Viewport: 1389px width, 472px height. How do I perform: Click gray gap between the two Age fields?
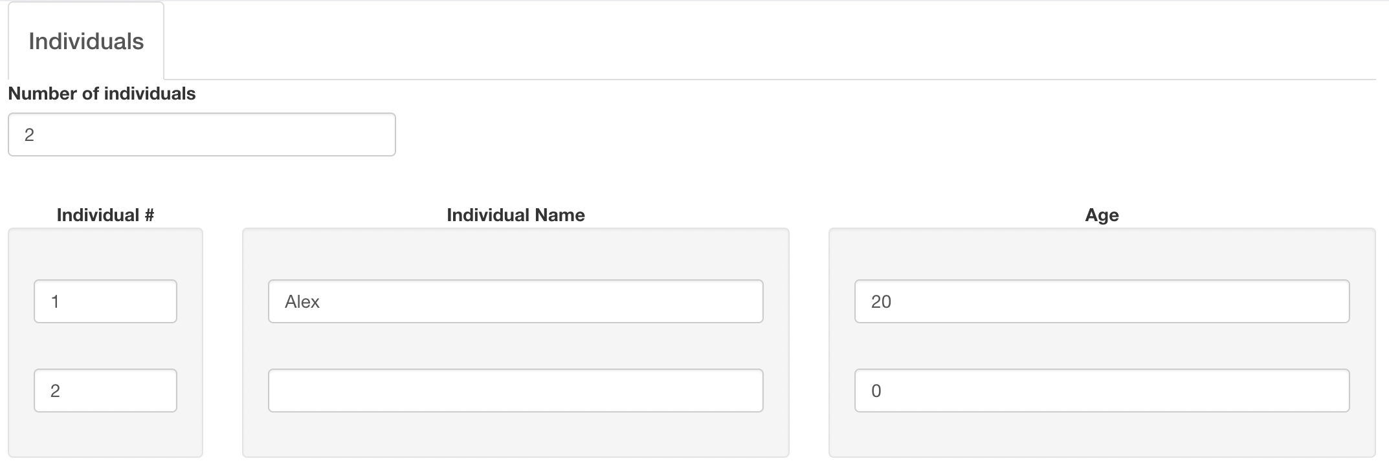[1102, 346]
